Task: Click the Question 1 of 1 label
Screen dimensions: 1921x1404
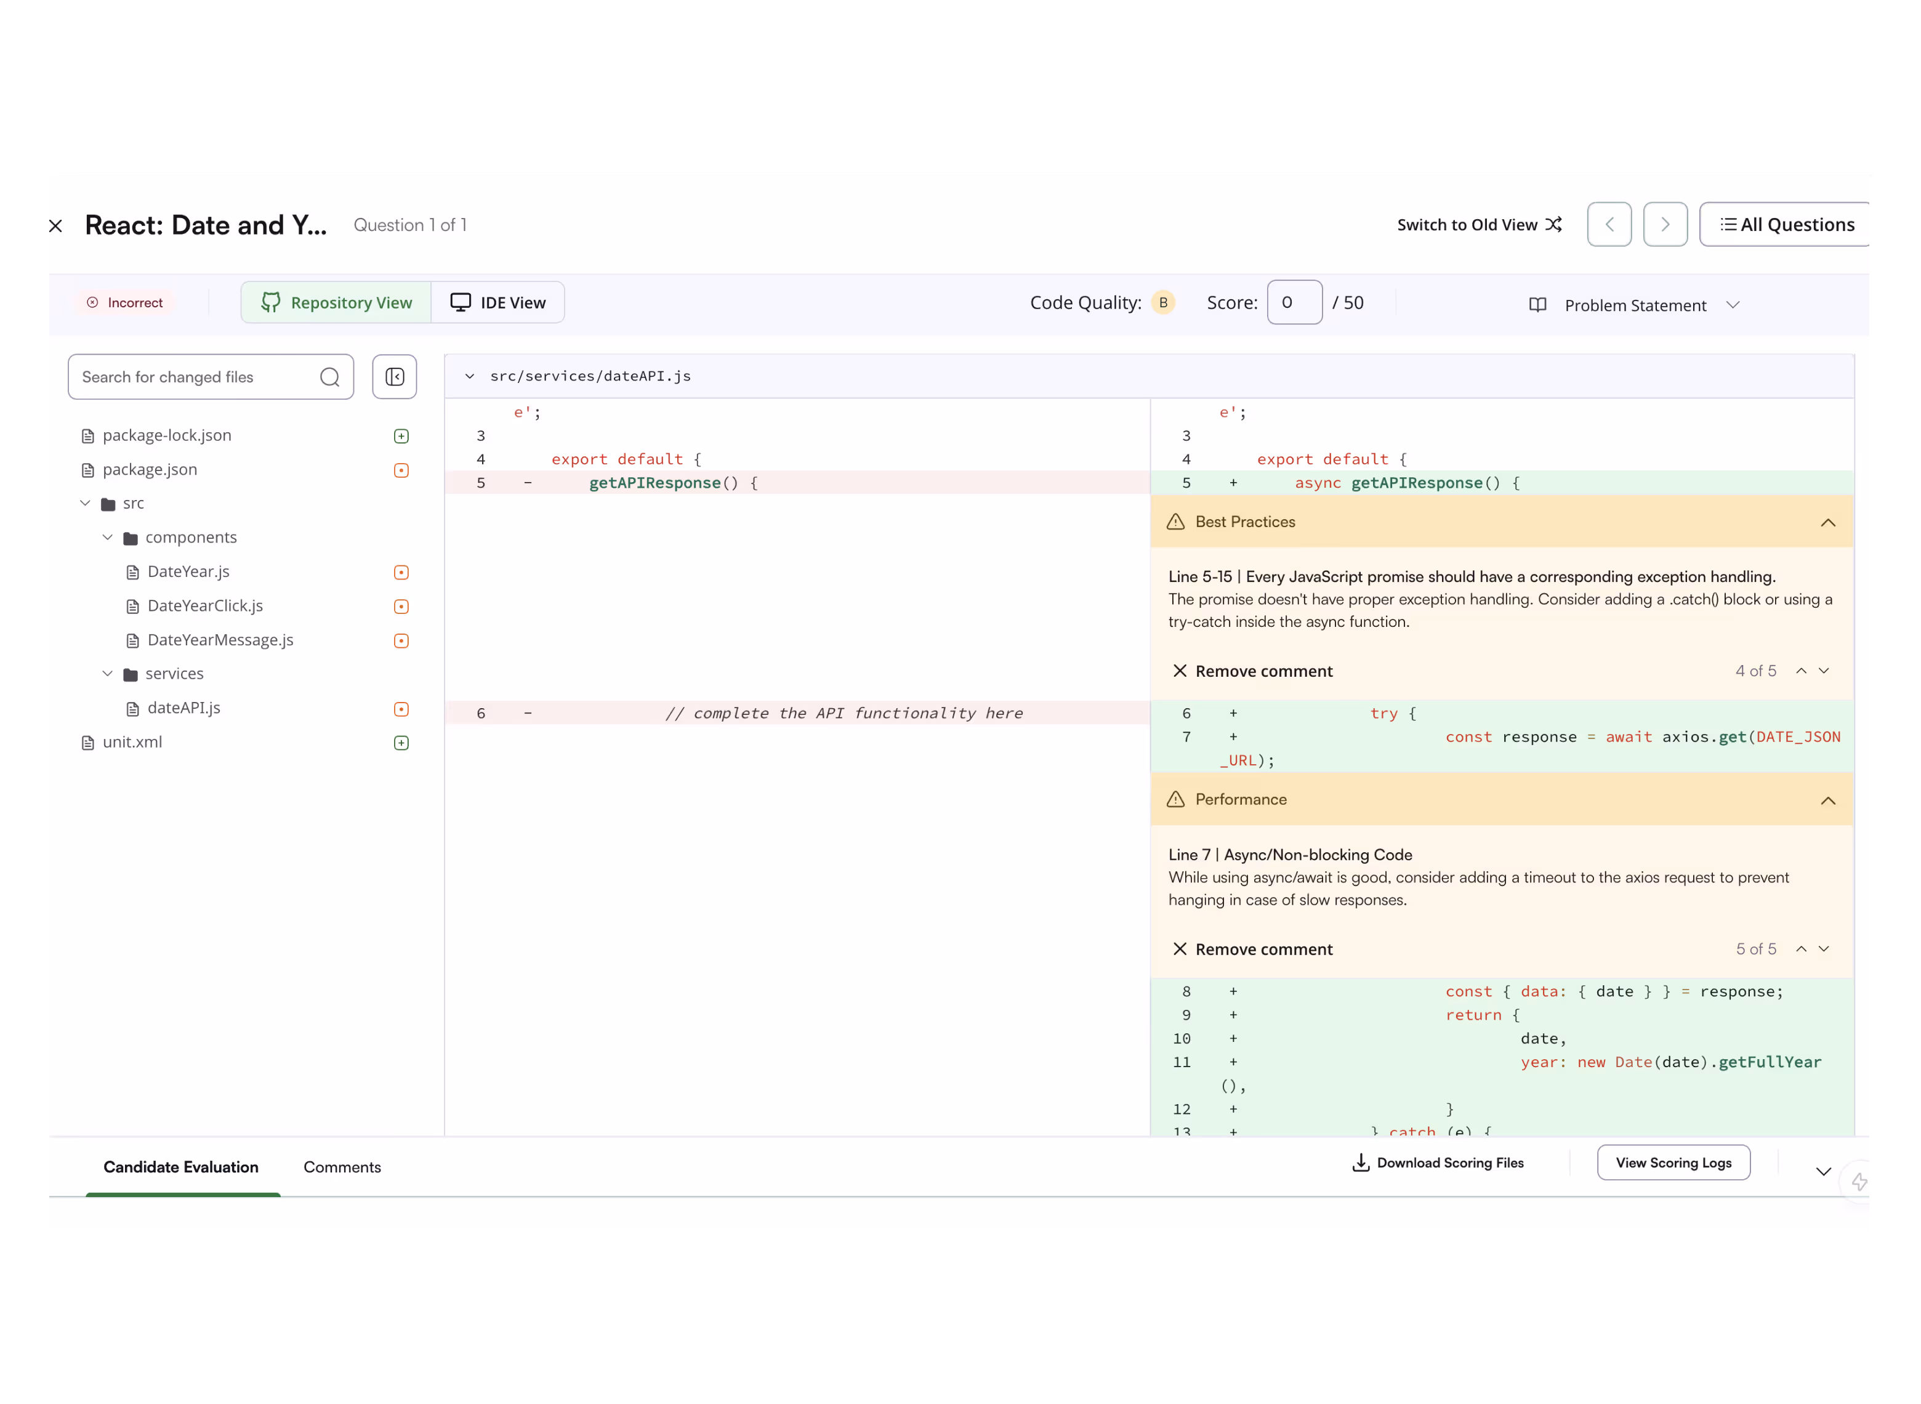Action: (x=411, y=225)
